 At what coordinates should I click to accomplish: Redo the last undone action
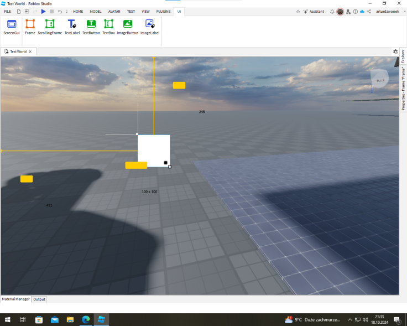click(x=35, y=12)
